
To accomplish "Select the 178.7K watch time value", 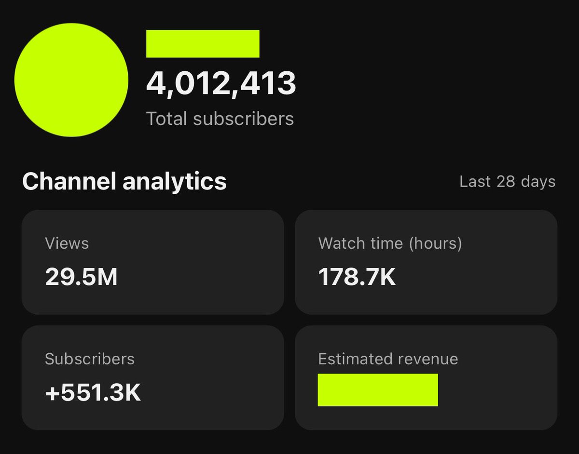I will click(x=357, y=278).
